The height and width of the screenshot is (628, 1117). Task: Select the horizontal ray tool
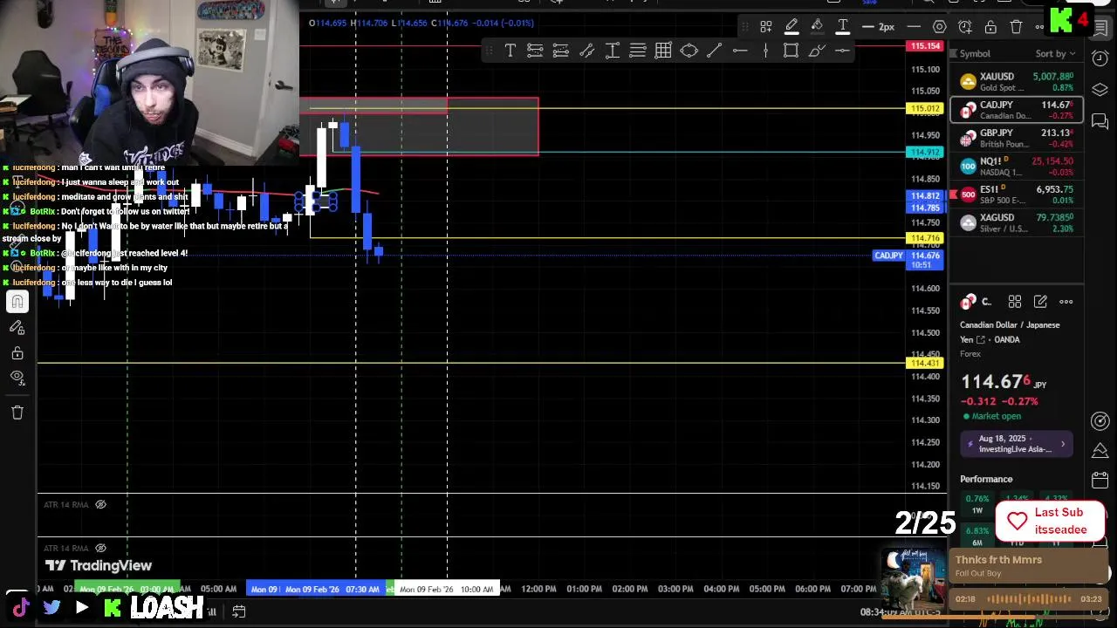point(842,51)
